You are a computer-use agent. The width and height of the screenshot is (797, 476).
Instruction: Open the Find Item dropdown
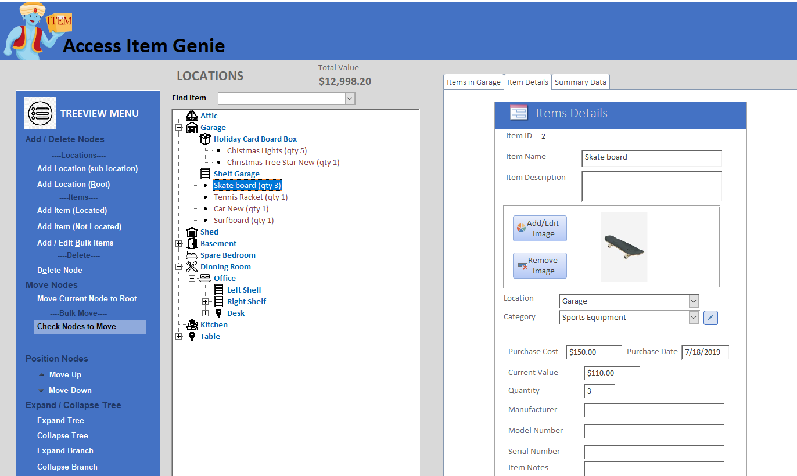350,99
